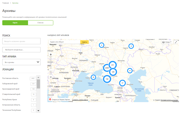182x113 pixels.
Task: Click the 371 archives cluster marker
Action: click(112, 65)
